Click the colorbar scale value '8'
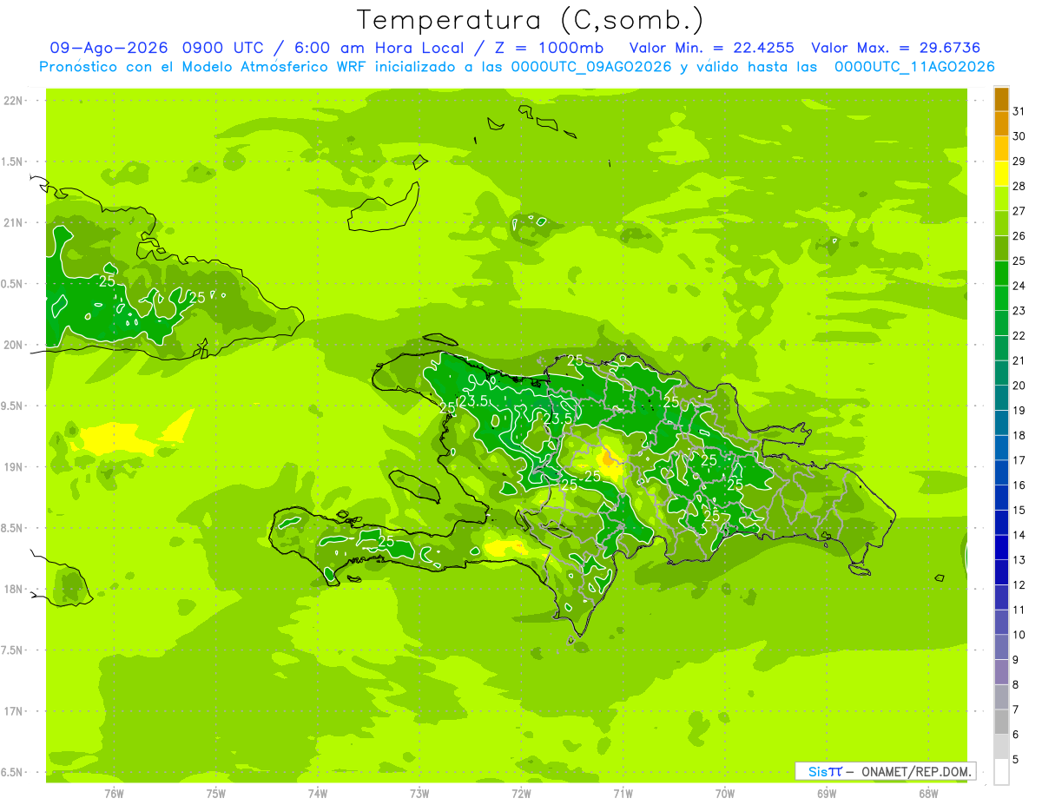1042x805 pixels. point(1016,684)
